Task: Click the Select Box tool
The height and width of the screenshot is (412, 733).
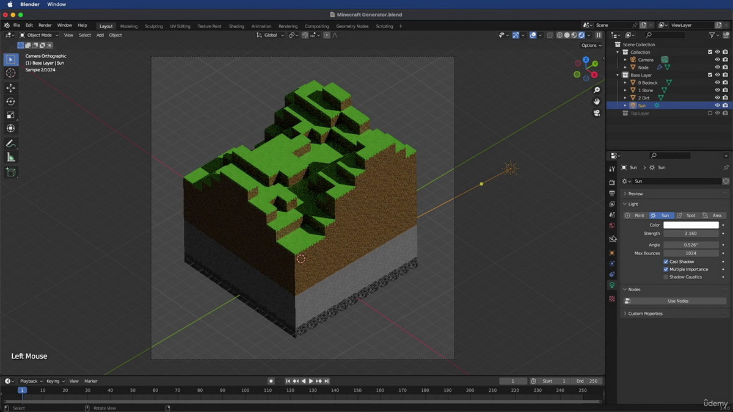Action: click(10, 60)
